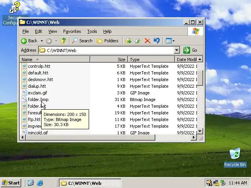The width and height of the screenshot is (251, 188).
Task: Sort by the Type column header
Action: point(151,60)
